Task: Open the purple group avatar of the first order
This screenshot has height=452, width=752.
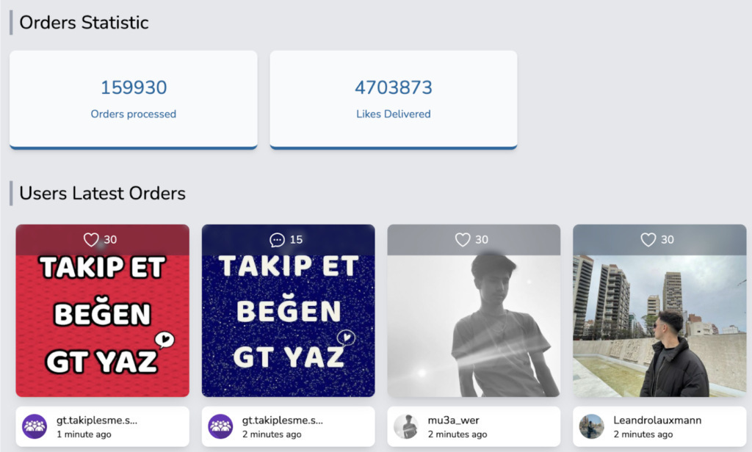Action: 35,426
